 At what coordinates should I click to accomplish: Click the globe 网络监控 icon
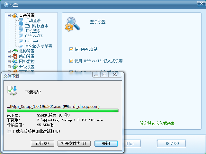pyautogui.click(x=15, y=61)
